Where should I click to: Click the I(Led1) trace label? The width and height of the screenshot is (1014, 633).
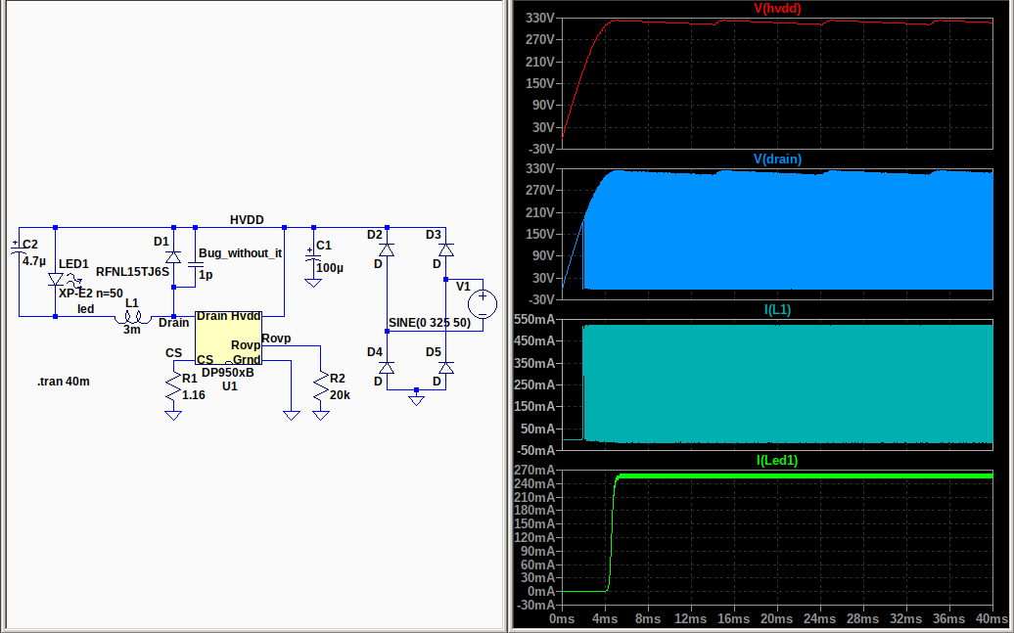(777, 461)
